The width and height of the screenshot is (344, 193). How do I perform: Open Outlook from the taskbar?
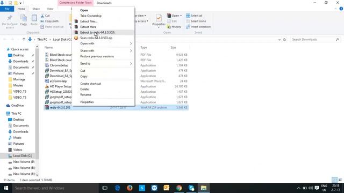point(167,188)
